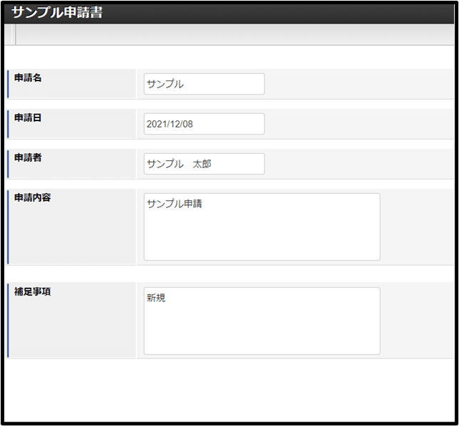Click the 新規 text in supplementary notes
The height and width of the screenshot is (426, 459).
pos(156,298)
